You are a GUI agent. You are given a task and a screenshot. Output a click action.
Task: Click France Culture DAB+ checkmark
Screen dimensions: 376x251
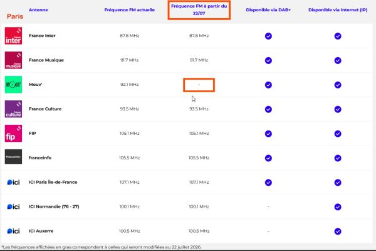pyautogui.click(x=268, y=109)
